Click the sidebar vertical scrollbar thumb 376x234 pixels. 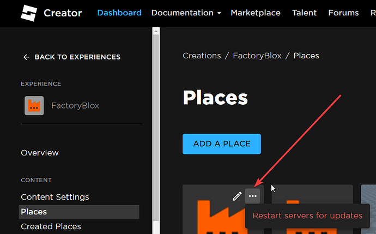[156, 128]
